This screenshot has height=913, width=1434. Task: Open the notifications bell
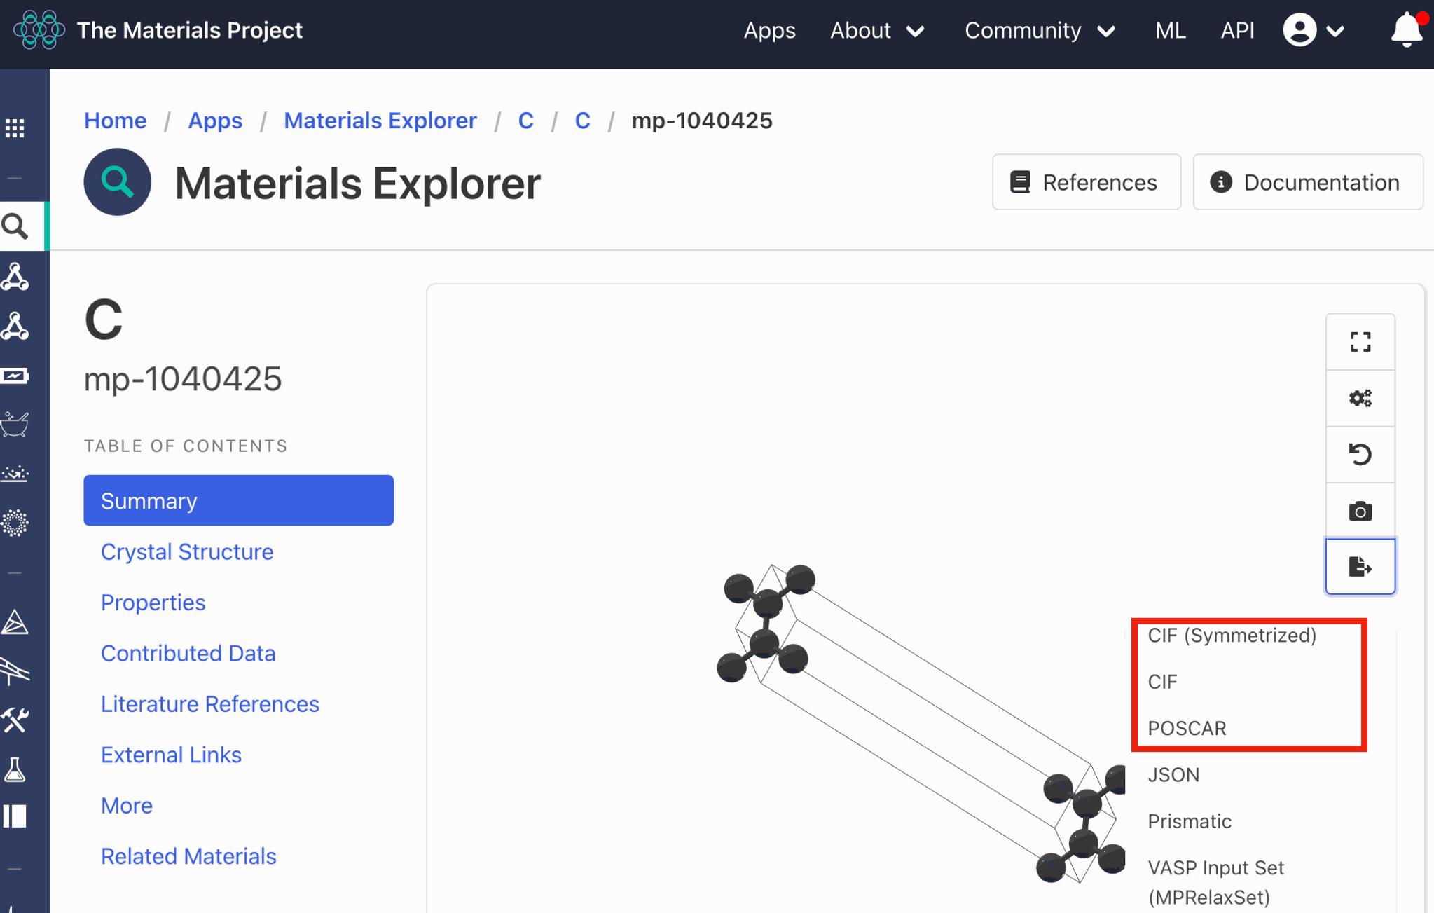[1406, 30]
